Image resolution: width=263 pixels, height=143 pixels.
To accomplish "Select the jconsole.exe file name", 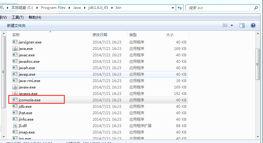I will click(29, 100).
